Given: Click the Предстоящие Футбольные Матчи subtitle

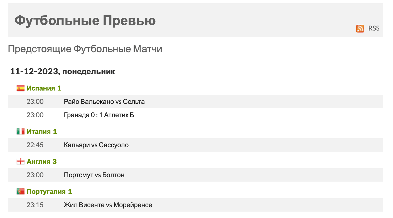Looking at the screenshot, I should click(x=85, y=49).
